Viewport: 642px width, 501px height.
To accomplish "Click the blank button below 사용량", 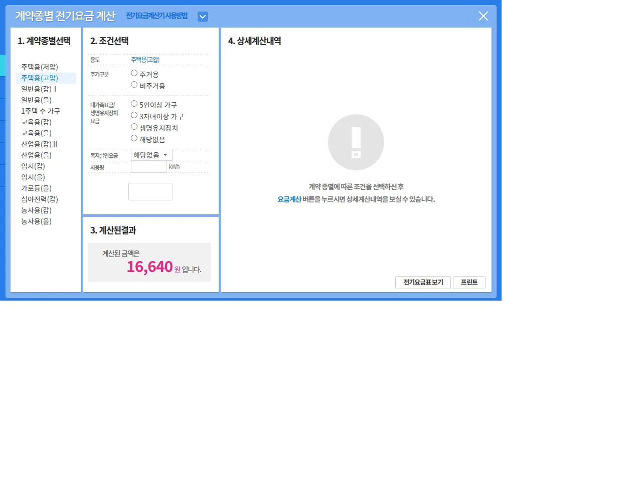I will coord(150,191).
